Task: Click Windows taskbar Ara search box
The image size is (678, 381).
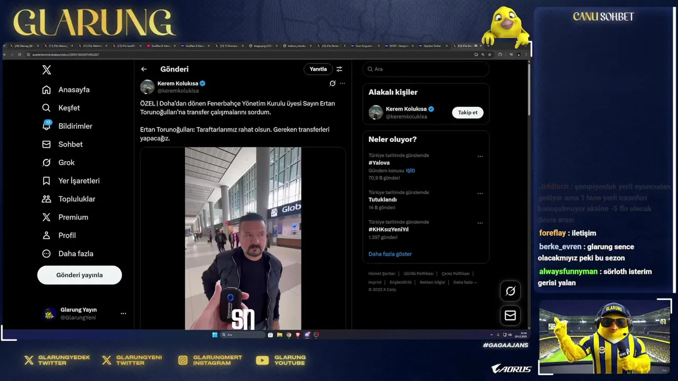Action: 243,335
